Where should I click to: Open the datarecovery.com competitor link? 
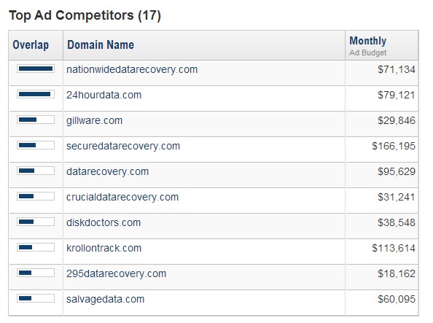pos(107,171)
